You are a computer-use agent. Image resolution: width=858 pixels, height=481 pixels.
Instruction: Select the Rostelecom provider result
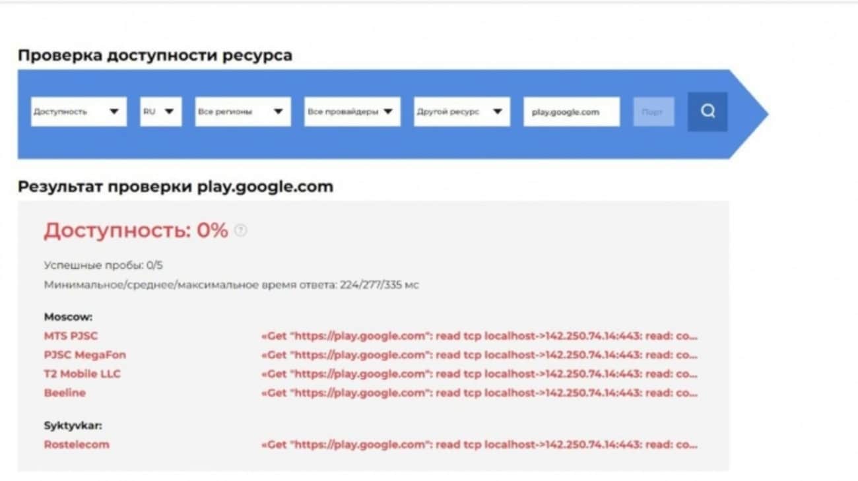(x=77, y=445)
